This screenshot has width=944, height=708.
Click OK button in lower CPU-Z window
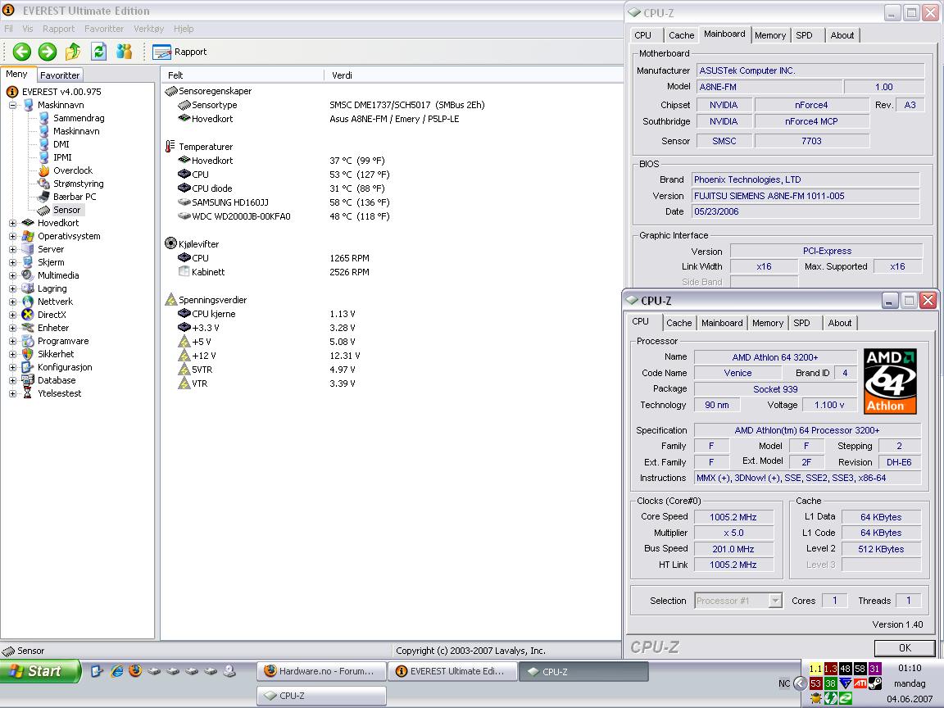click(x=905, y=648)
